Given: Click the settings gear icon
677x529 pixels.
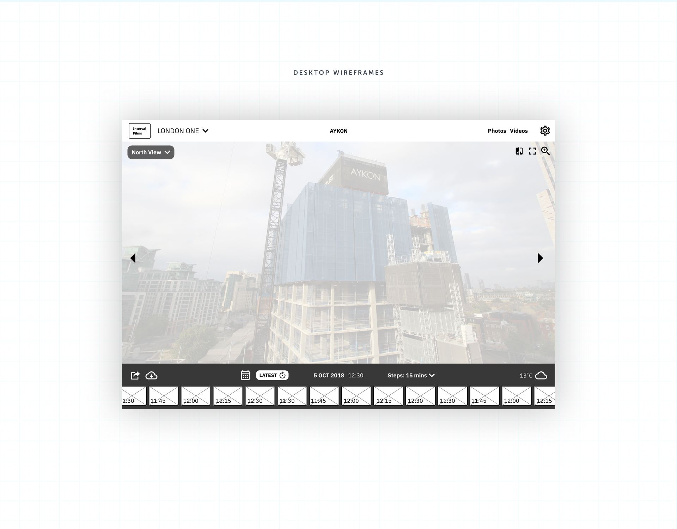Looking at the screenshot, I should point(544,130).
